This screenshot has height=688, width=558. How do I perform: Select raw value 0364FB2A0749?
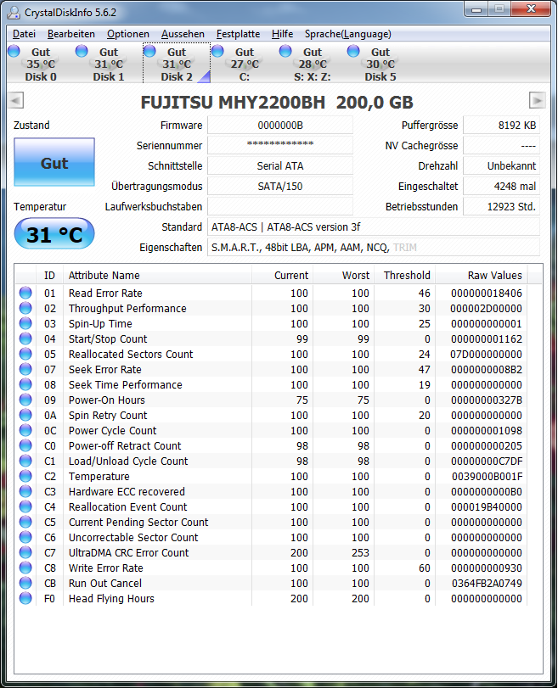point(487,583)
